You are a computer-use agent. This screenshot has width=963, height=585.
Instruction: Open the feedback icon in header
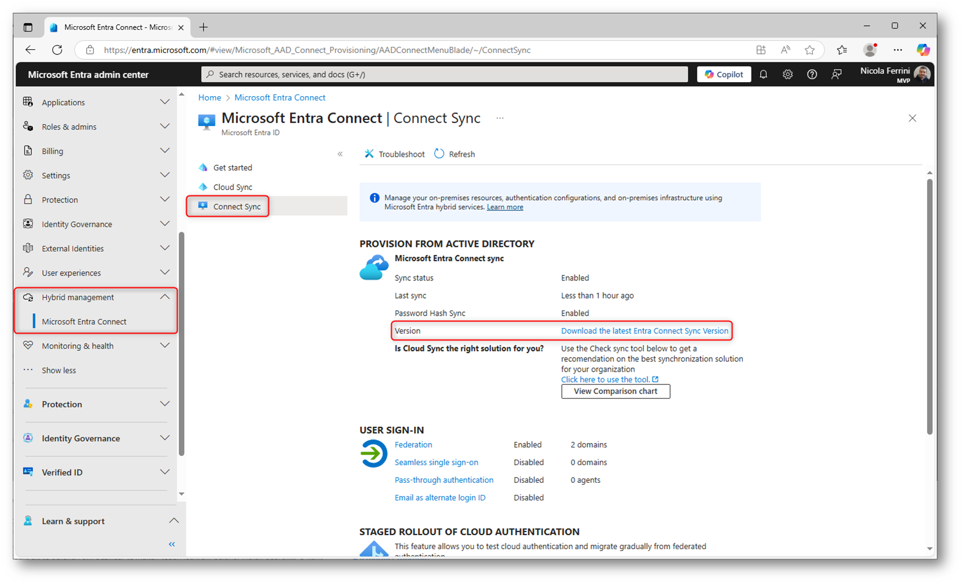tap(837, 74)
